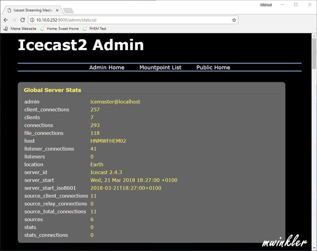Click the scrollbar down arrow
This screenshot has height=251, width=317.
(x=314, y=248)
